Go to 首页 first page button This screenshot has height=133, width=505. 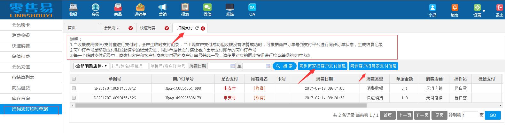click(388, 115)
